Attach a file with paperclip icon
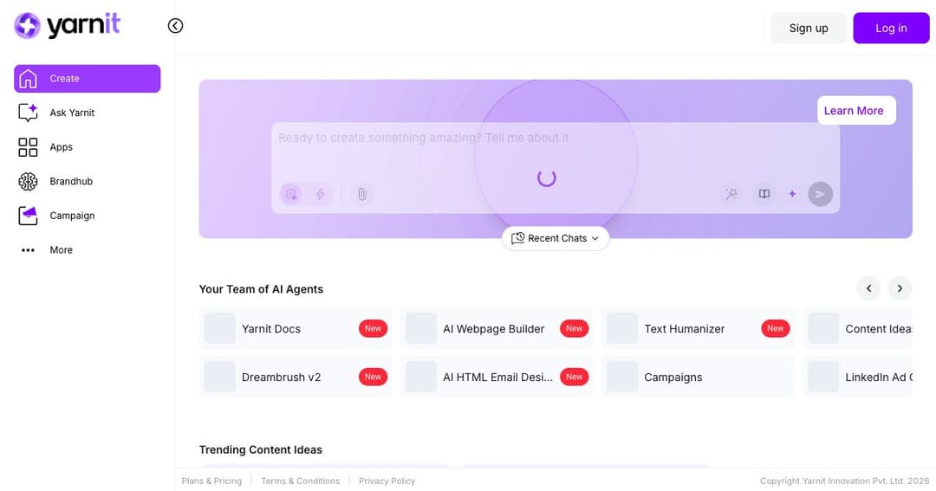 pyautogui.click(x=362, y=195)
